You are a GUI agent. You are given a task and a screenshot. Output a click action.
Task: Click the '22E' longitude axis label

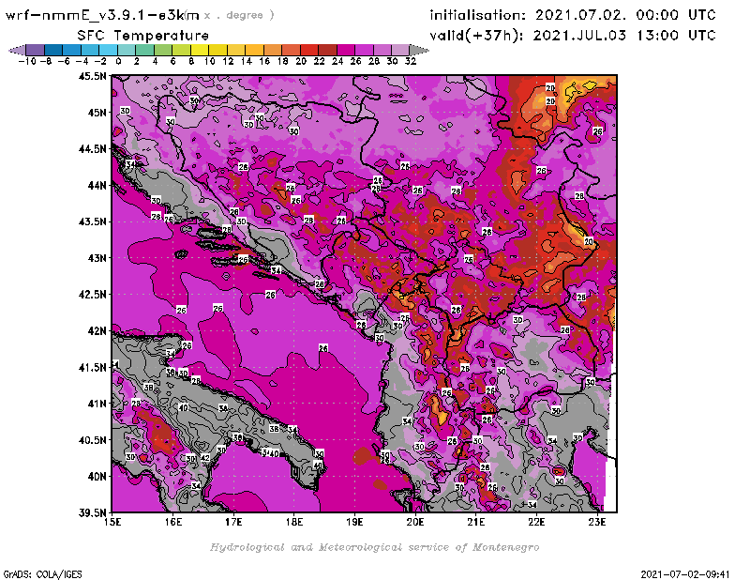click(536, 522)
